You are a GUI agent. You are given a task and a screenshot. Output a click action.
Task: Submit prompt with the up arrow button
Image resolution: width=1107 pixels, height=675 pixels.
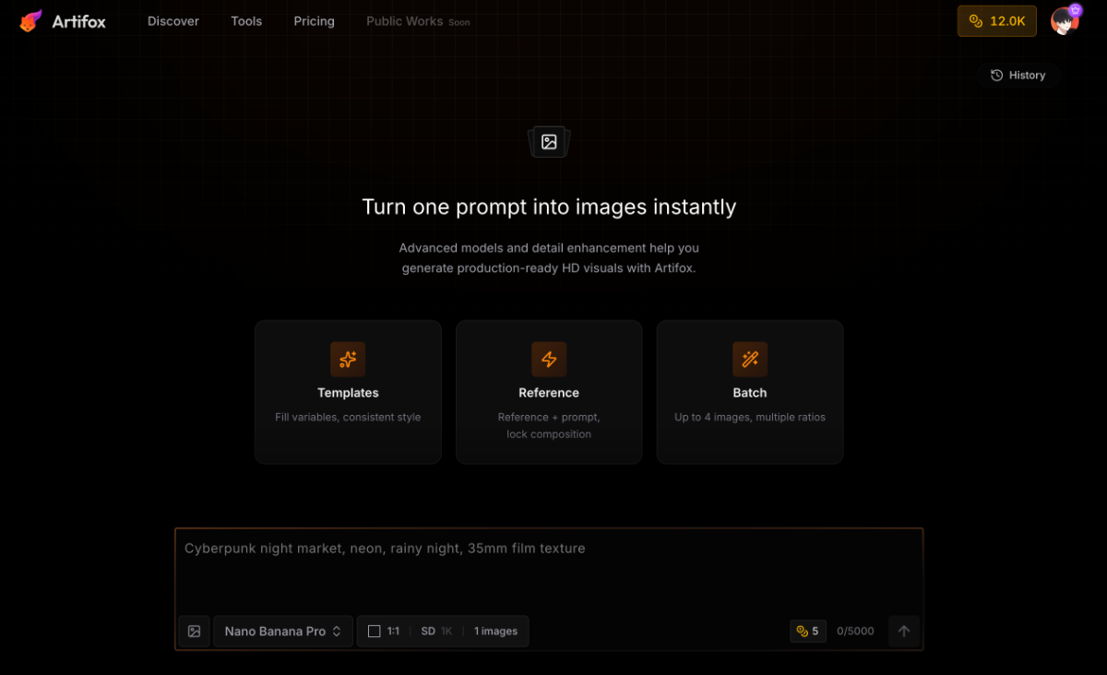click(904, 632)
